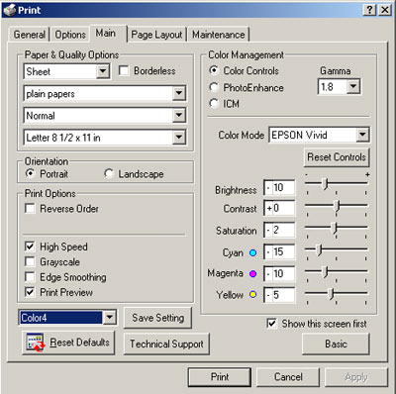The image size is (396, 394).
Task: Enable the Borderless checkbox
Action: coord(124,70)
